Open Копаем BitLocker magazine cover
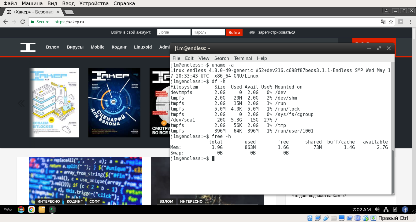The width and height of the screenshot is (416, 222). (x=54, y=103)
